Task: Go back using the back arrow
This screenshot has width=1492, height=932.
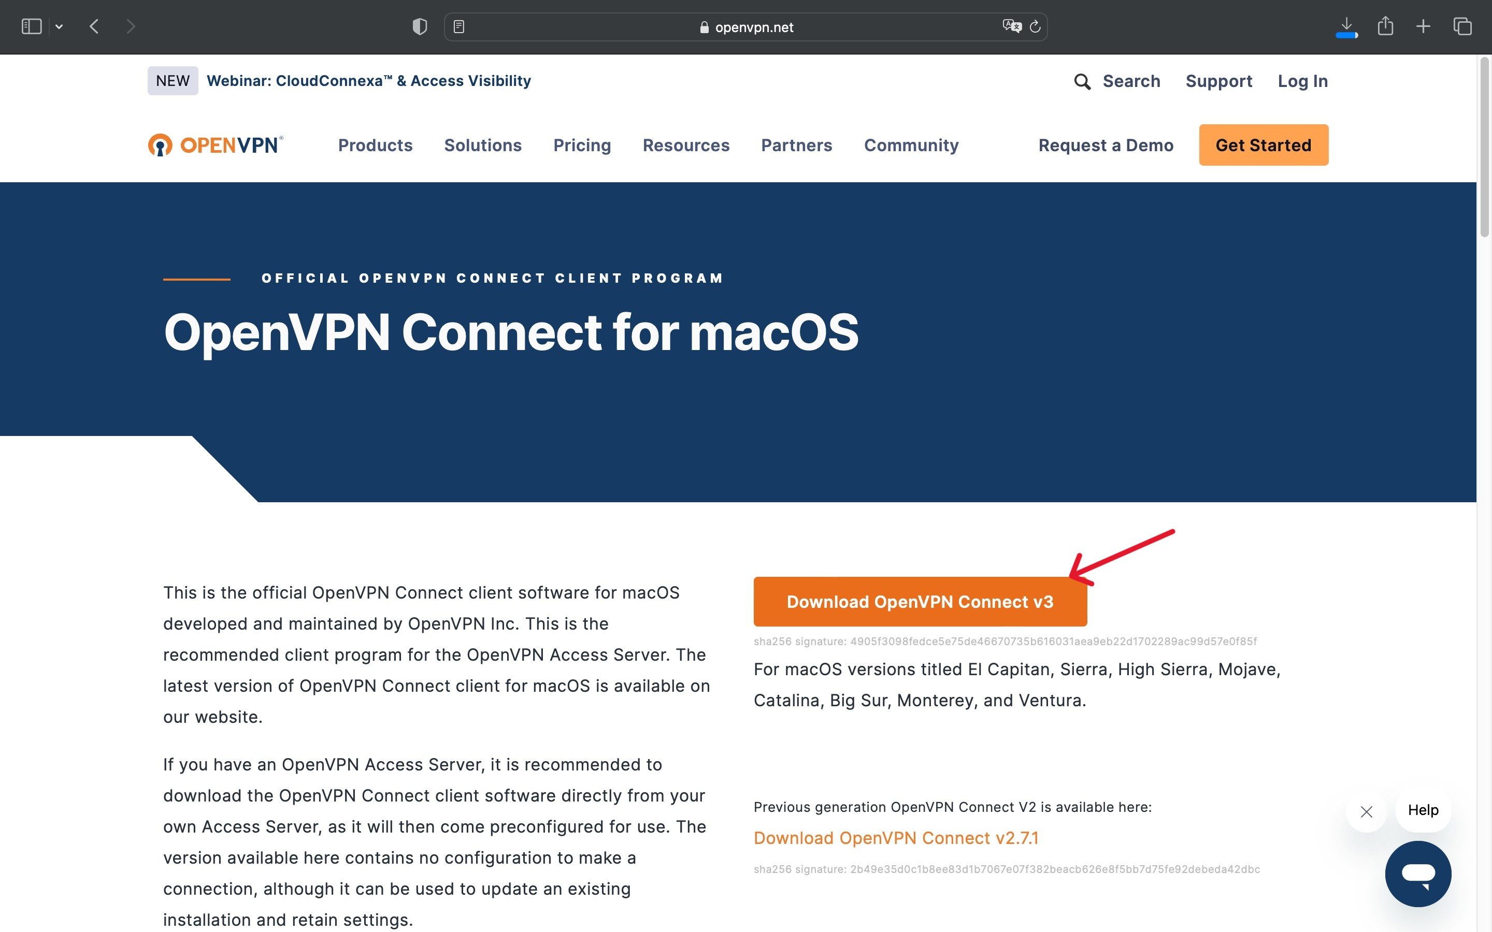Action: tap(94, 26)
